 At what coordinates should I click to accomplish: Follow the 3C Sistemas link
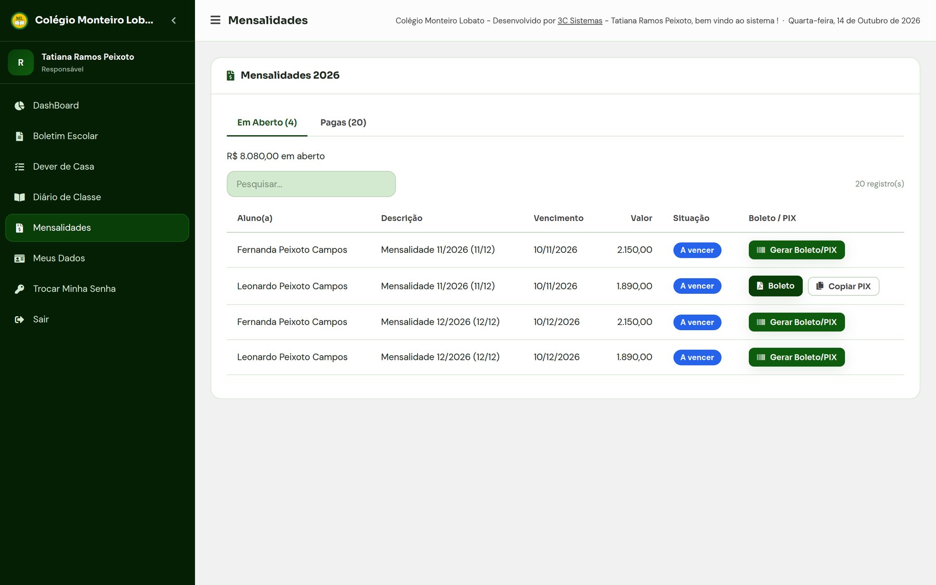click(x=580, y=21)
